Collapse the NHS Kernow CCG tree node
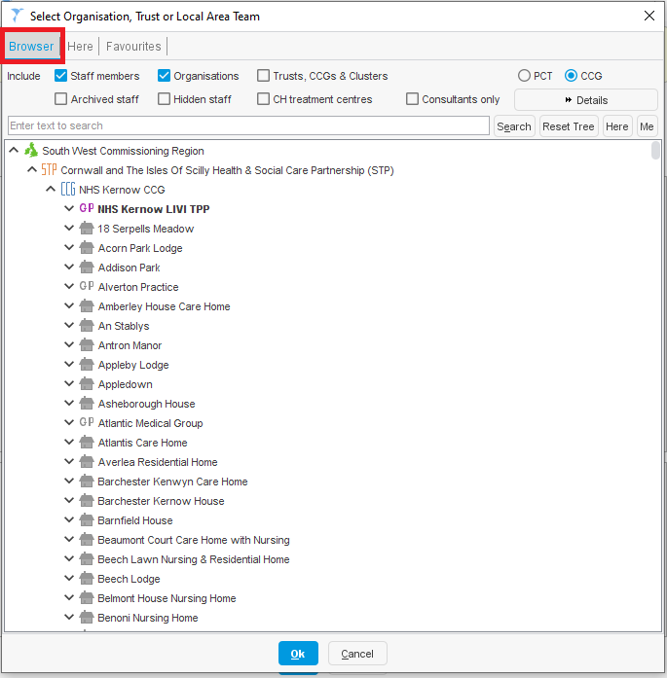The width and height of the screenshot is (667, 678). coord(51,190)
